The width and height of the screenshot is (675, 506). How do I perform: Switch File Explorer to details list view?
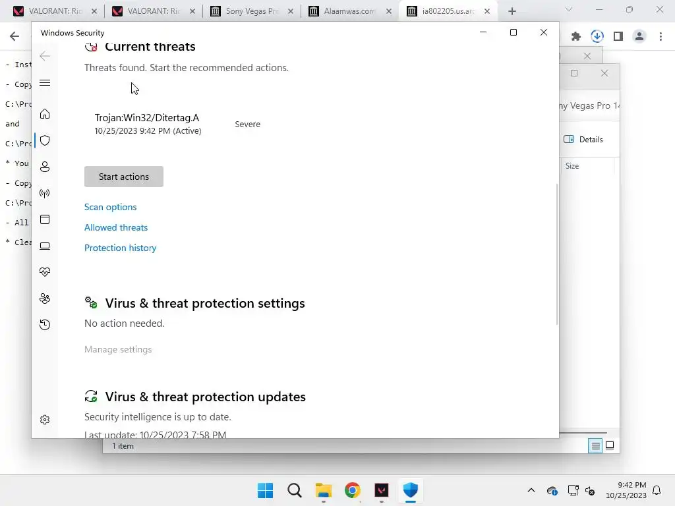(595, 446)
